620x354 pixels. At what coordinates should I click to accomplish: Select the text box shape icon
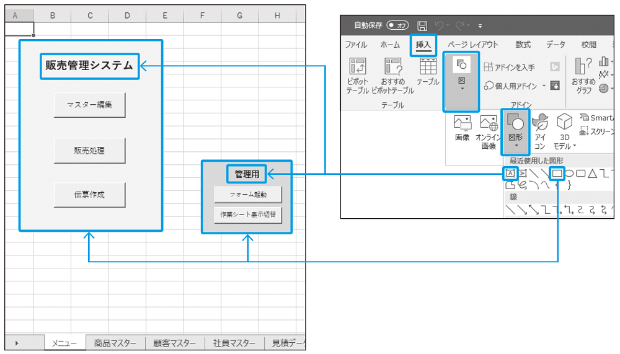(510, 173)
